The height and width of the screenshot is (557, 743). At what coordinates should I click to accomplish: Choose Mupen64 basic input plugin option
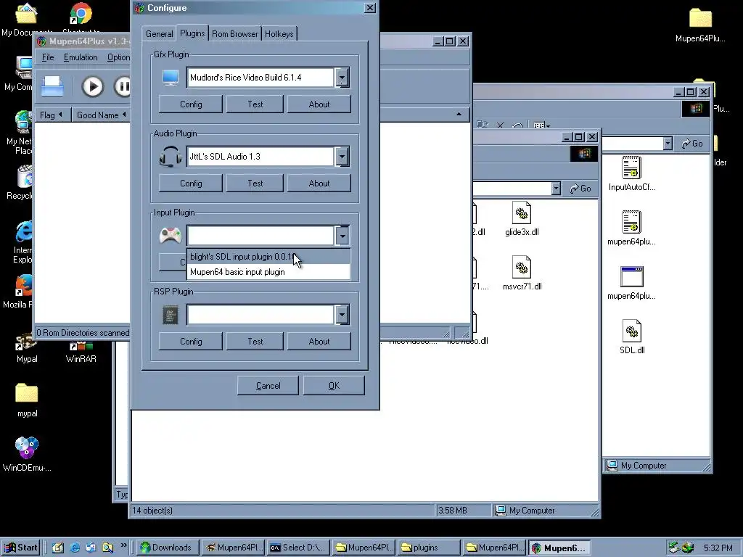click(x=268, y=272)
